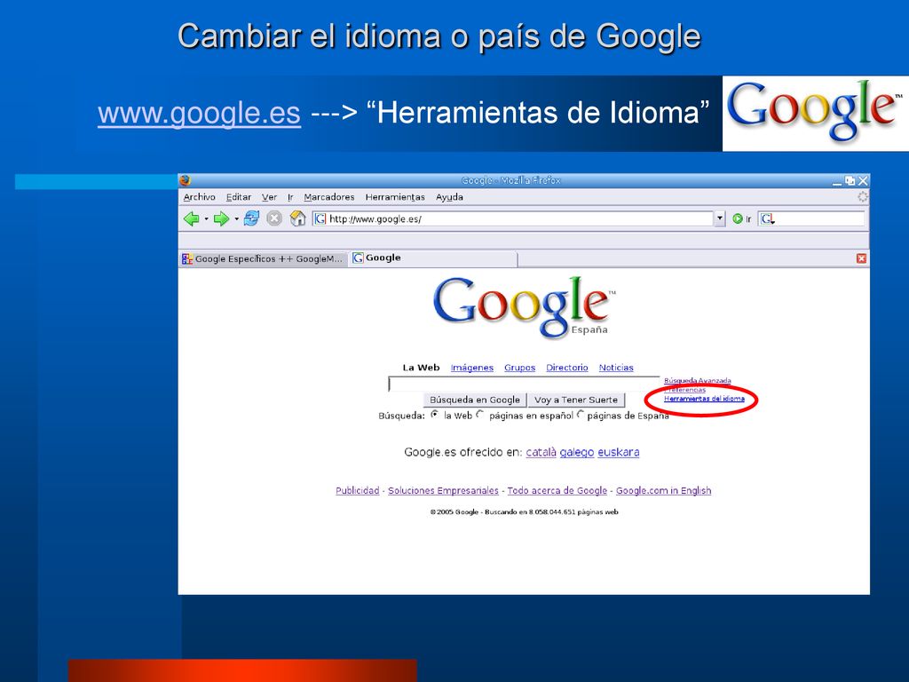The height and width of the screenshot is (682, 909).
Task: Go to the Home page icon
Action: [298, 218]
